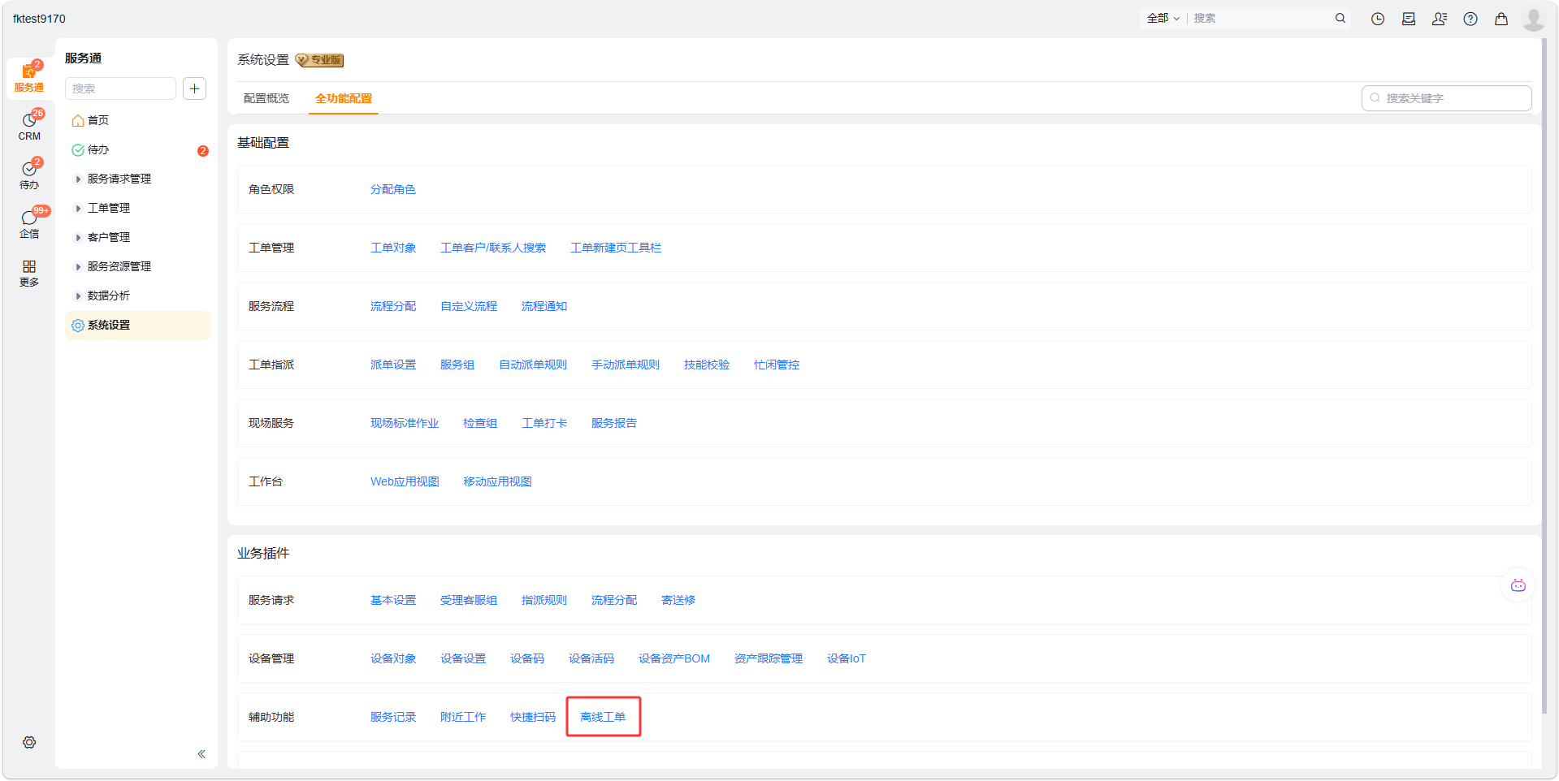
Task: Focus the top global search field
Action: pos(1261,18)
